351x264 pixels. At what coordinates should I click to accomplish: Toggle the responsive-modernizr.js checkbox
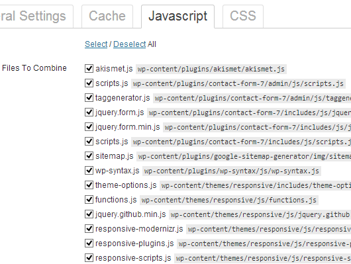(89, 228)
